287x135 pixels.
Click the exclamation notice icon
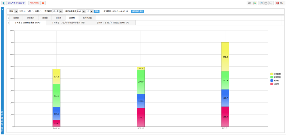tap(271, 3)
